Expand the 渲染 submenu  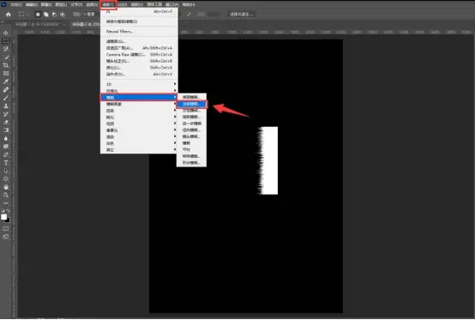tap(139, 137)
